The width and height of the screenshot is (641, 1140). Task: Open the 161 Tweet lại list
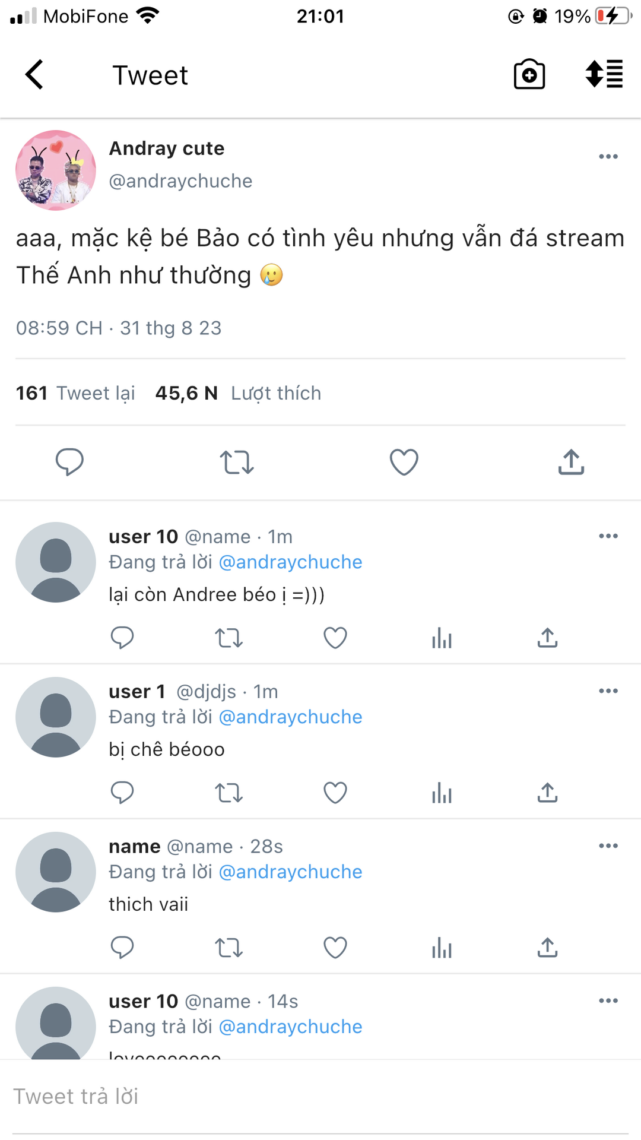(x=75, y=393)
